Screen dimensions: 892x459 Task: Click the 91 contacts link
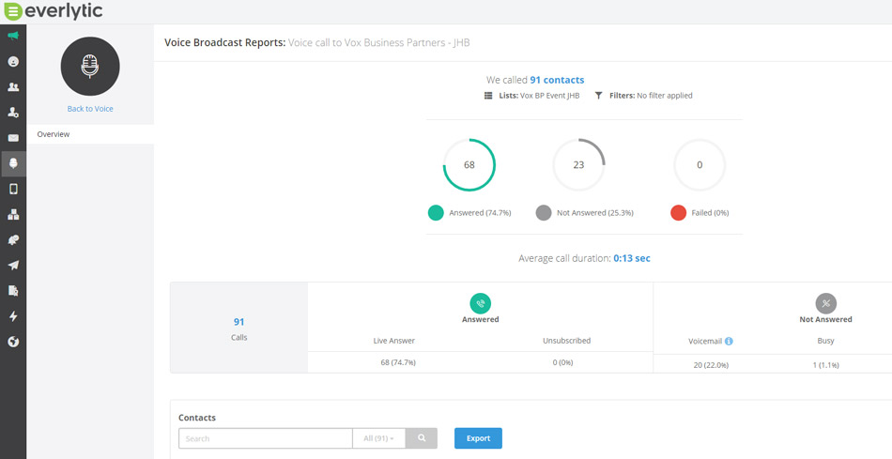click(556, 80)
